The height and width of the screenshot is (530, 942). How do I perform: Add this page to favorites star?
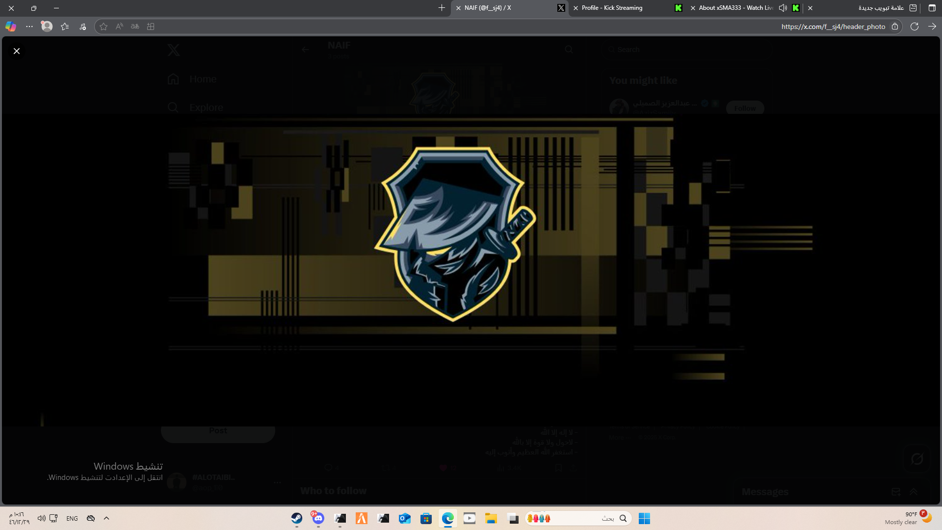coord(104,26)
